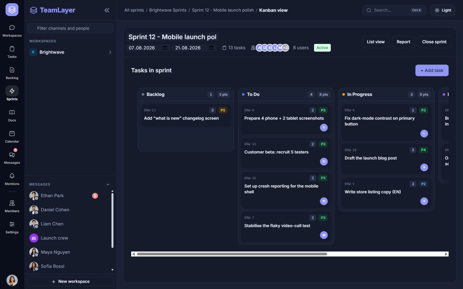Viewport: 463px width, 289px height.
Task: Expand the Brightwave workspace chevron
Action: coord(110,52)
